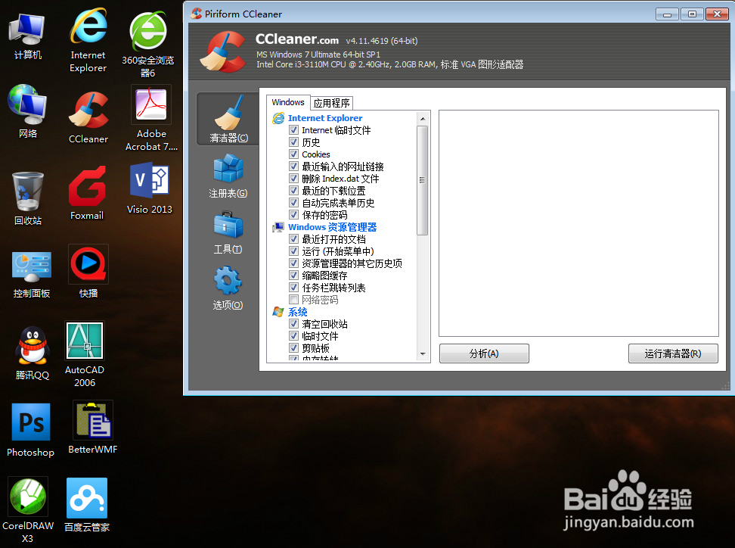Toggle 缩略图缓存 checkbox
This screenshot has height=548, width=735.
294,276
